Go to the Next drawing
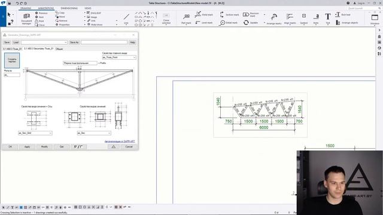This screenshot has height=215, width=383. [39, 17]
